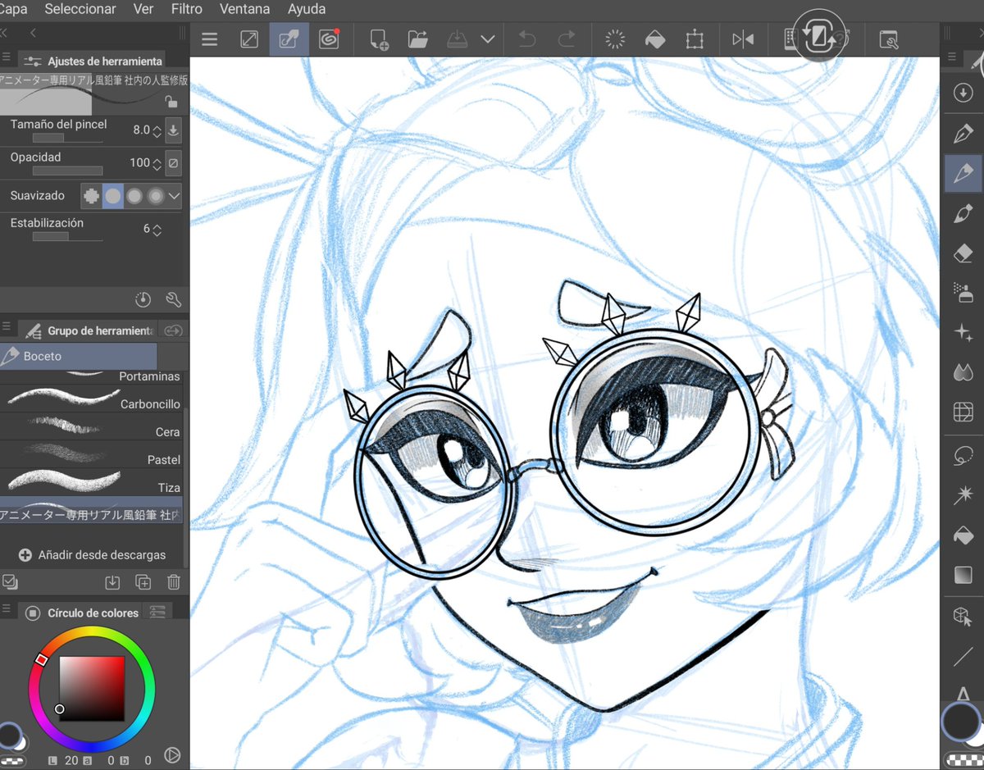
Task: Switch to the Círculo de colores tab
Action: coord(82,613)
